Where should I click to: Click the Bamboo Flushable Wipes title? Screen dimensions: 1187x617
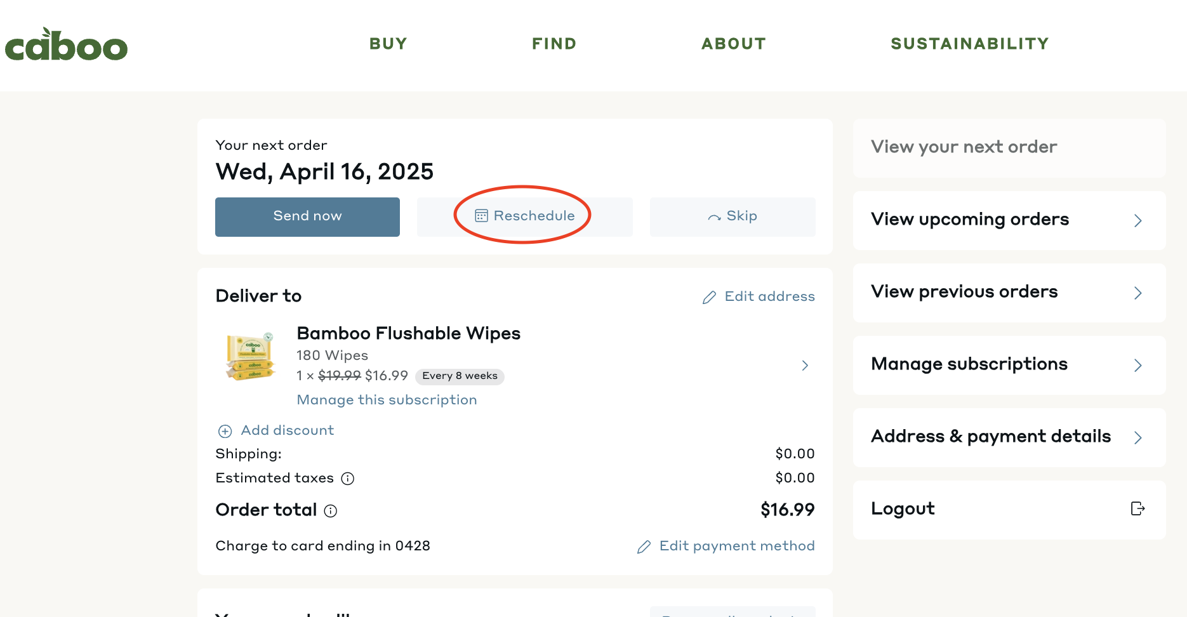tap(409, 333)
